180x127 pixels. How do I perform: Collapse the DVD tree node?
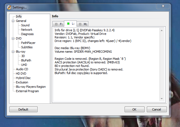tap(13, 39)
